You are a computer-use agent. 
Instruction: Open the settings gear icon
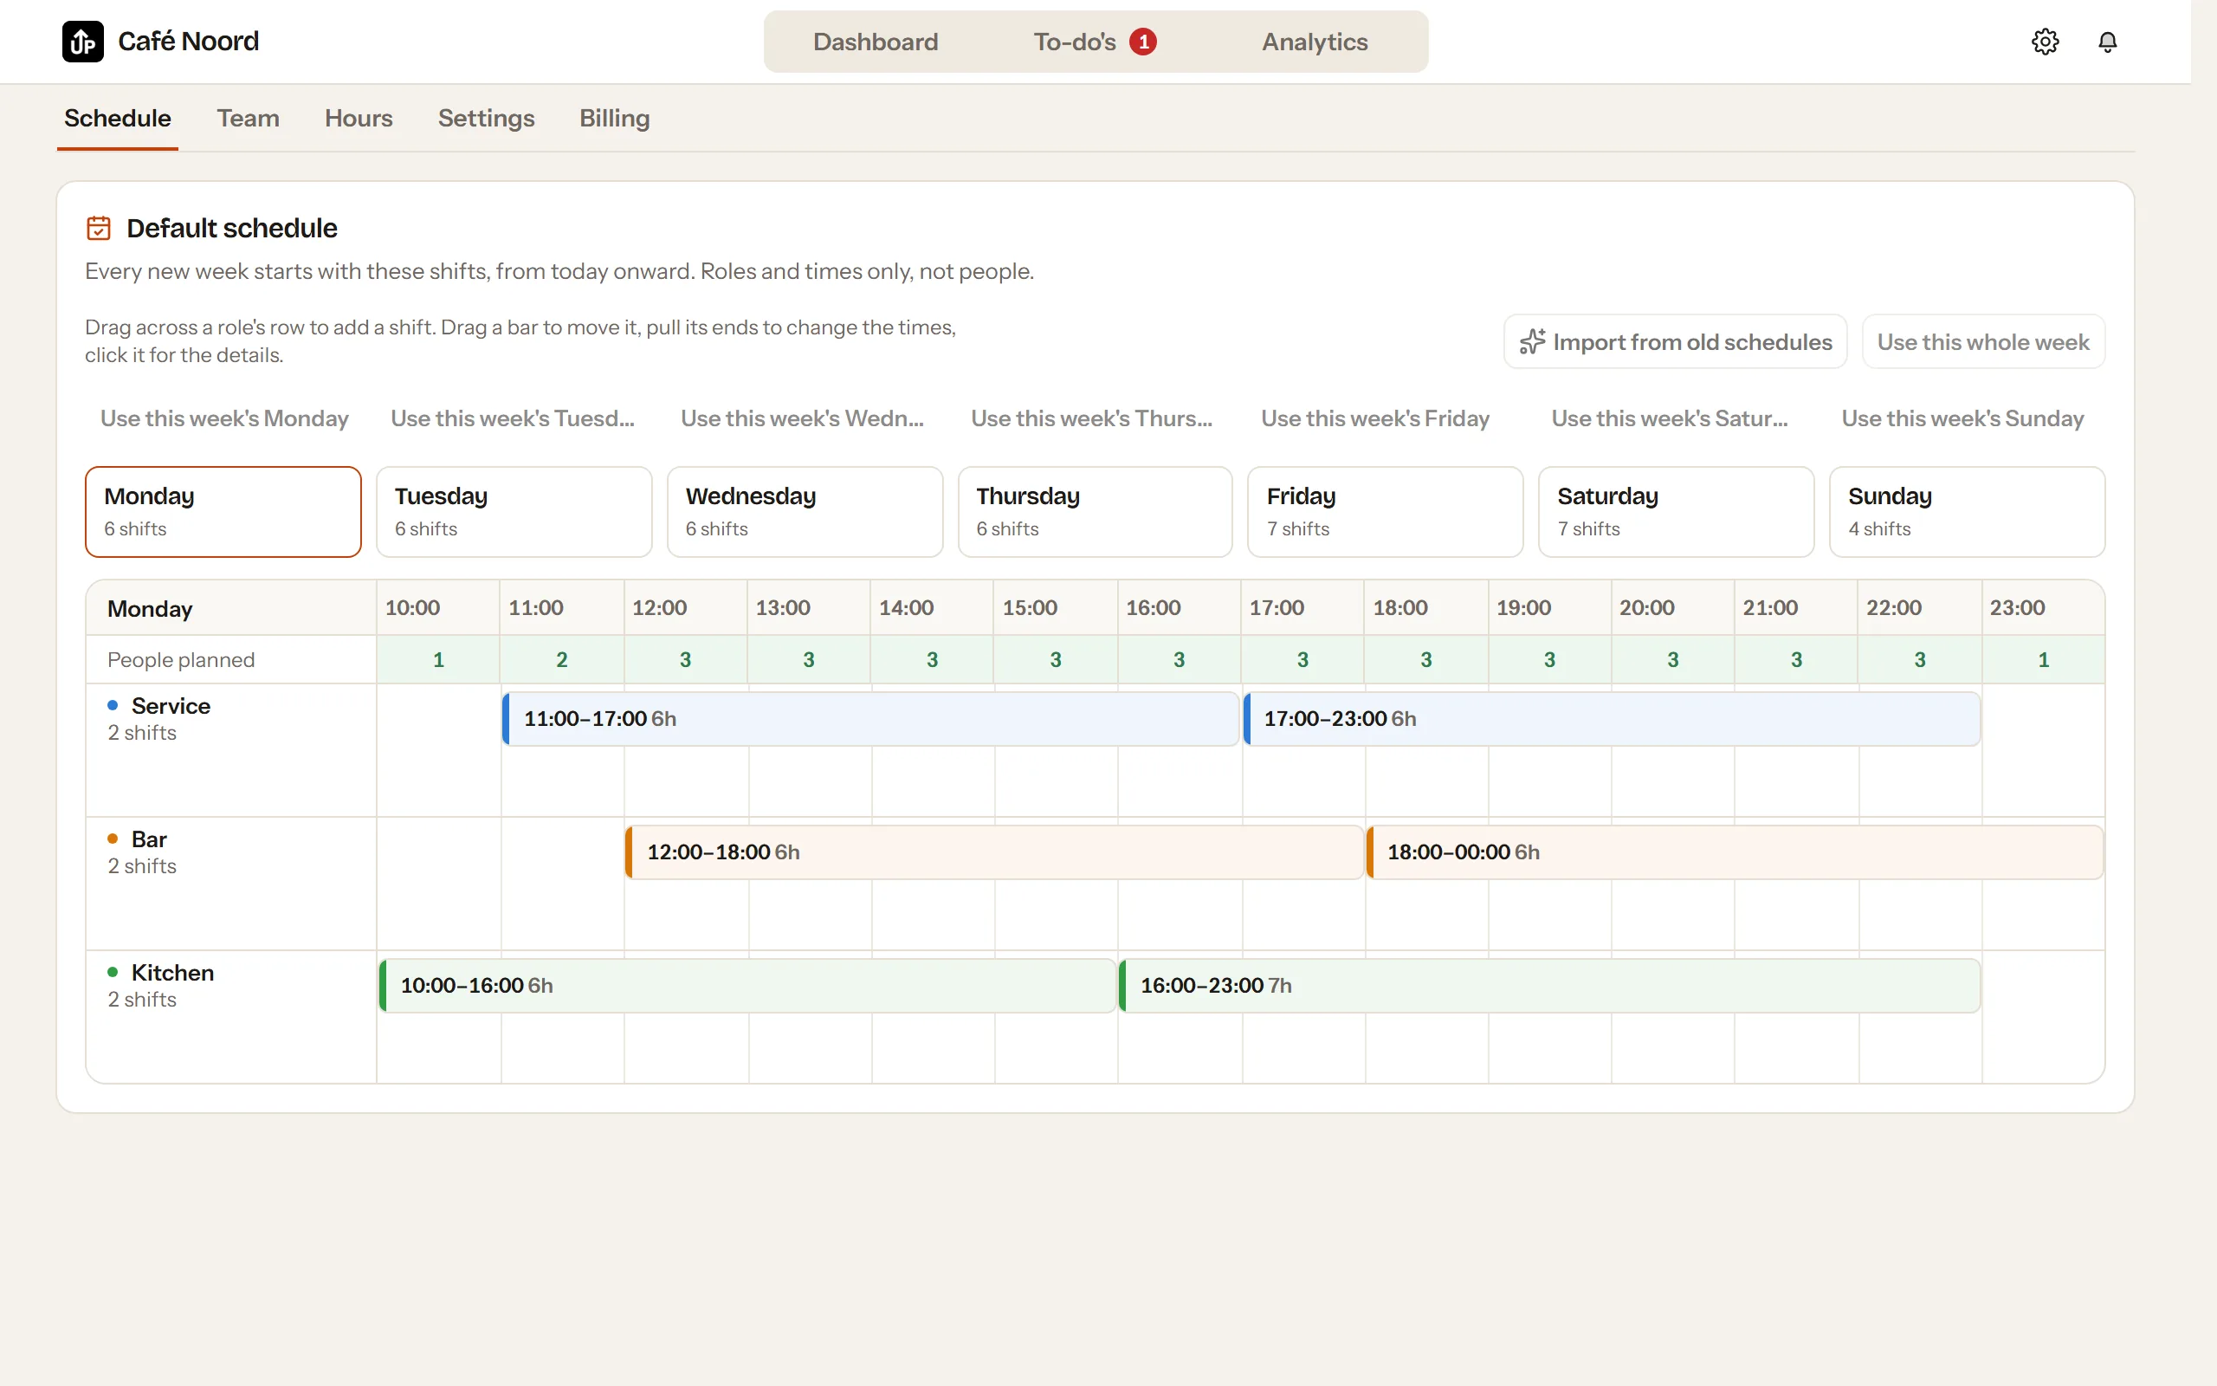2045,42
